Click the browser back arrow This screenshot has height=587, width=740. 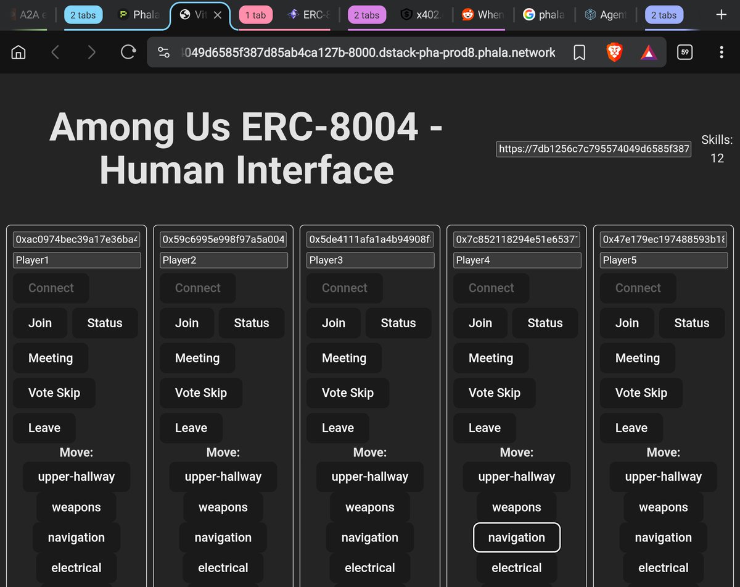coord(55,52)
